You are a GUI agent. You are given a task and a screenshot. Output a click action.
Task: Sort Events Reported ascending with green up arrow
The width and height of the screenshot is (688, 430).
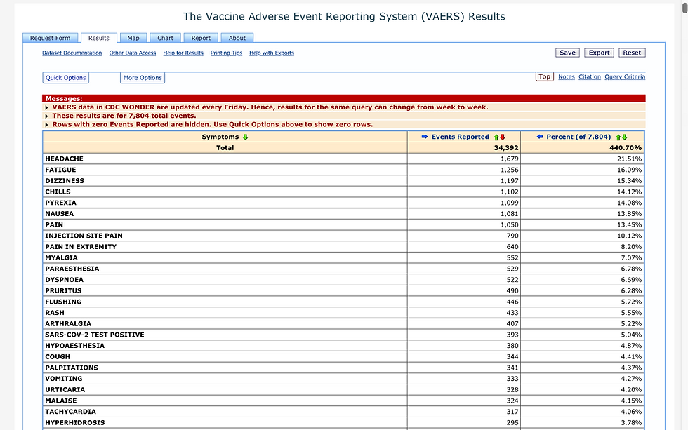coord(496,137)
